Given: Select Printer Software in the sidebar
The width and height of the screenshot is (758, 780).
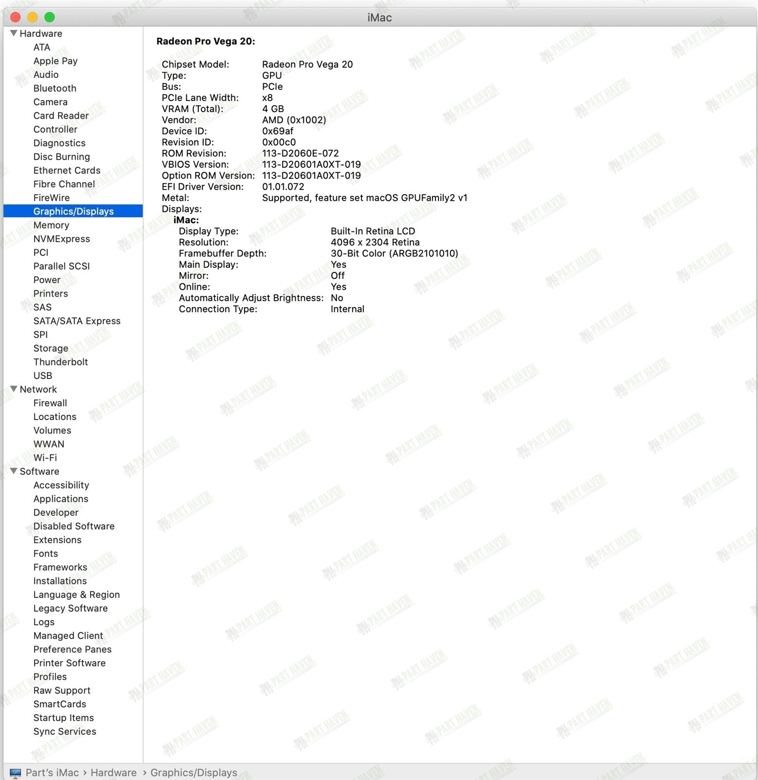Looking at the screenshot, I should (70, 663).
